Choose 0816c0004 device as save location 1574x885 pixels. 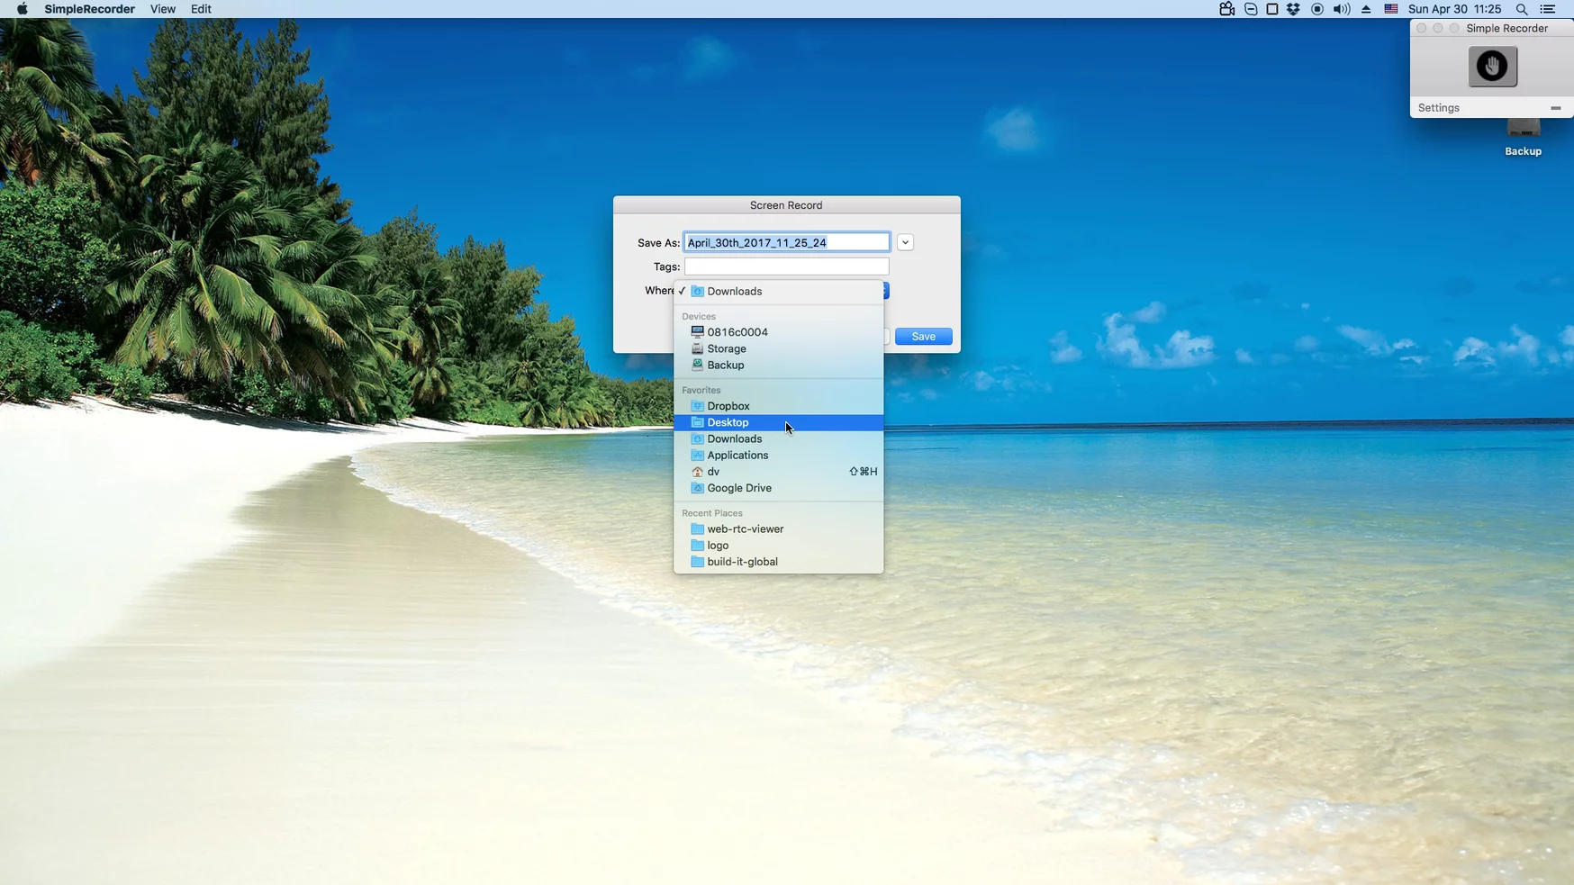point(779,332)
